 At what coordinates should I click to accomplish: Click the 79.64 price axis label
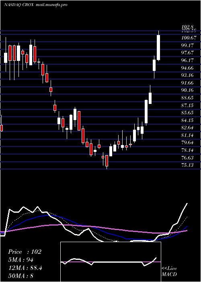click(x=188, y=143)
